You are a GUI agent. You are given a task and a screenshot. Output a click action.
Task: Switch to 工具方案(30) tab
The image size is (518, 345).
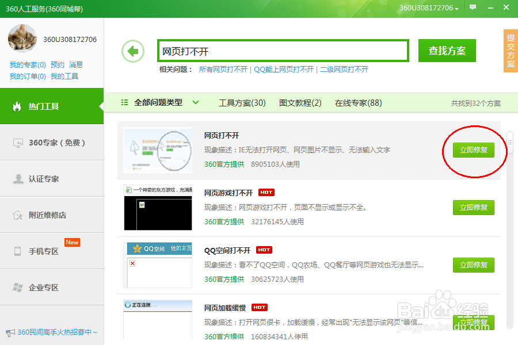(x=242, y=103)
